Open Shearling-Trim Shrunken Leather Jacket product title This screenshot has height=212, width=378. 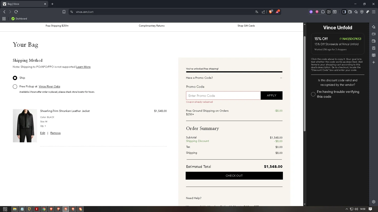pos(65,111)
